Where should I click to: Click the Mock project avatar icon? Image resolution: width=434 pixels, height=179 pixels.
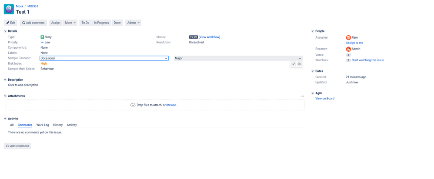click(x=9, y=9)
